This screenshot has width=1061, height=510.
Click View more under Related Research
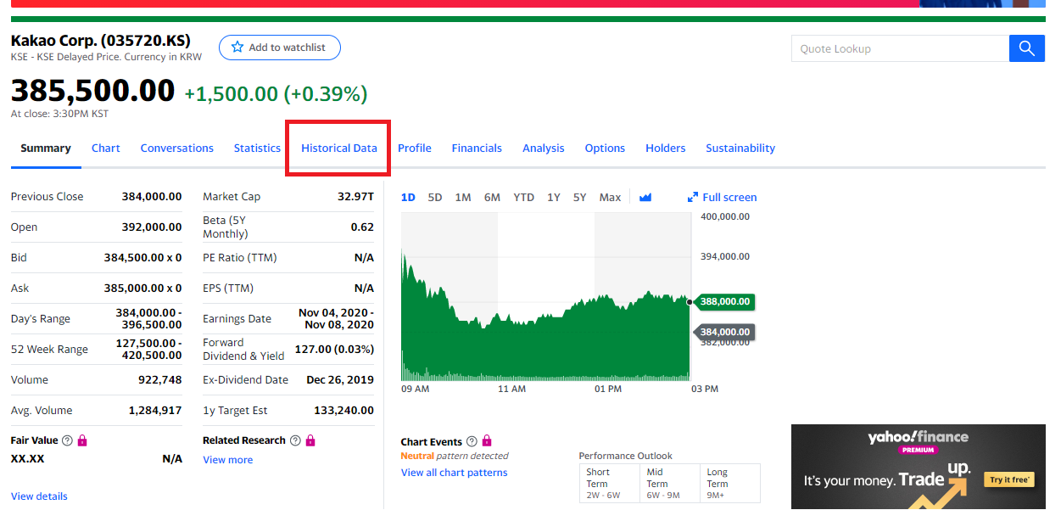pyautogui.click(x=228, y=460)
